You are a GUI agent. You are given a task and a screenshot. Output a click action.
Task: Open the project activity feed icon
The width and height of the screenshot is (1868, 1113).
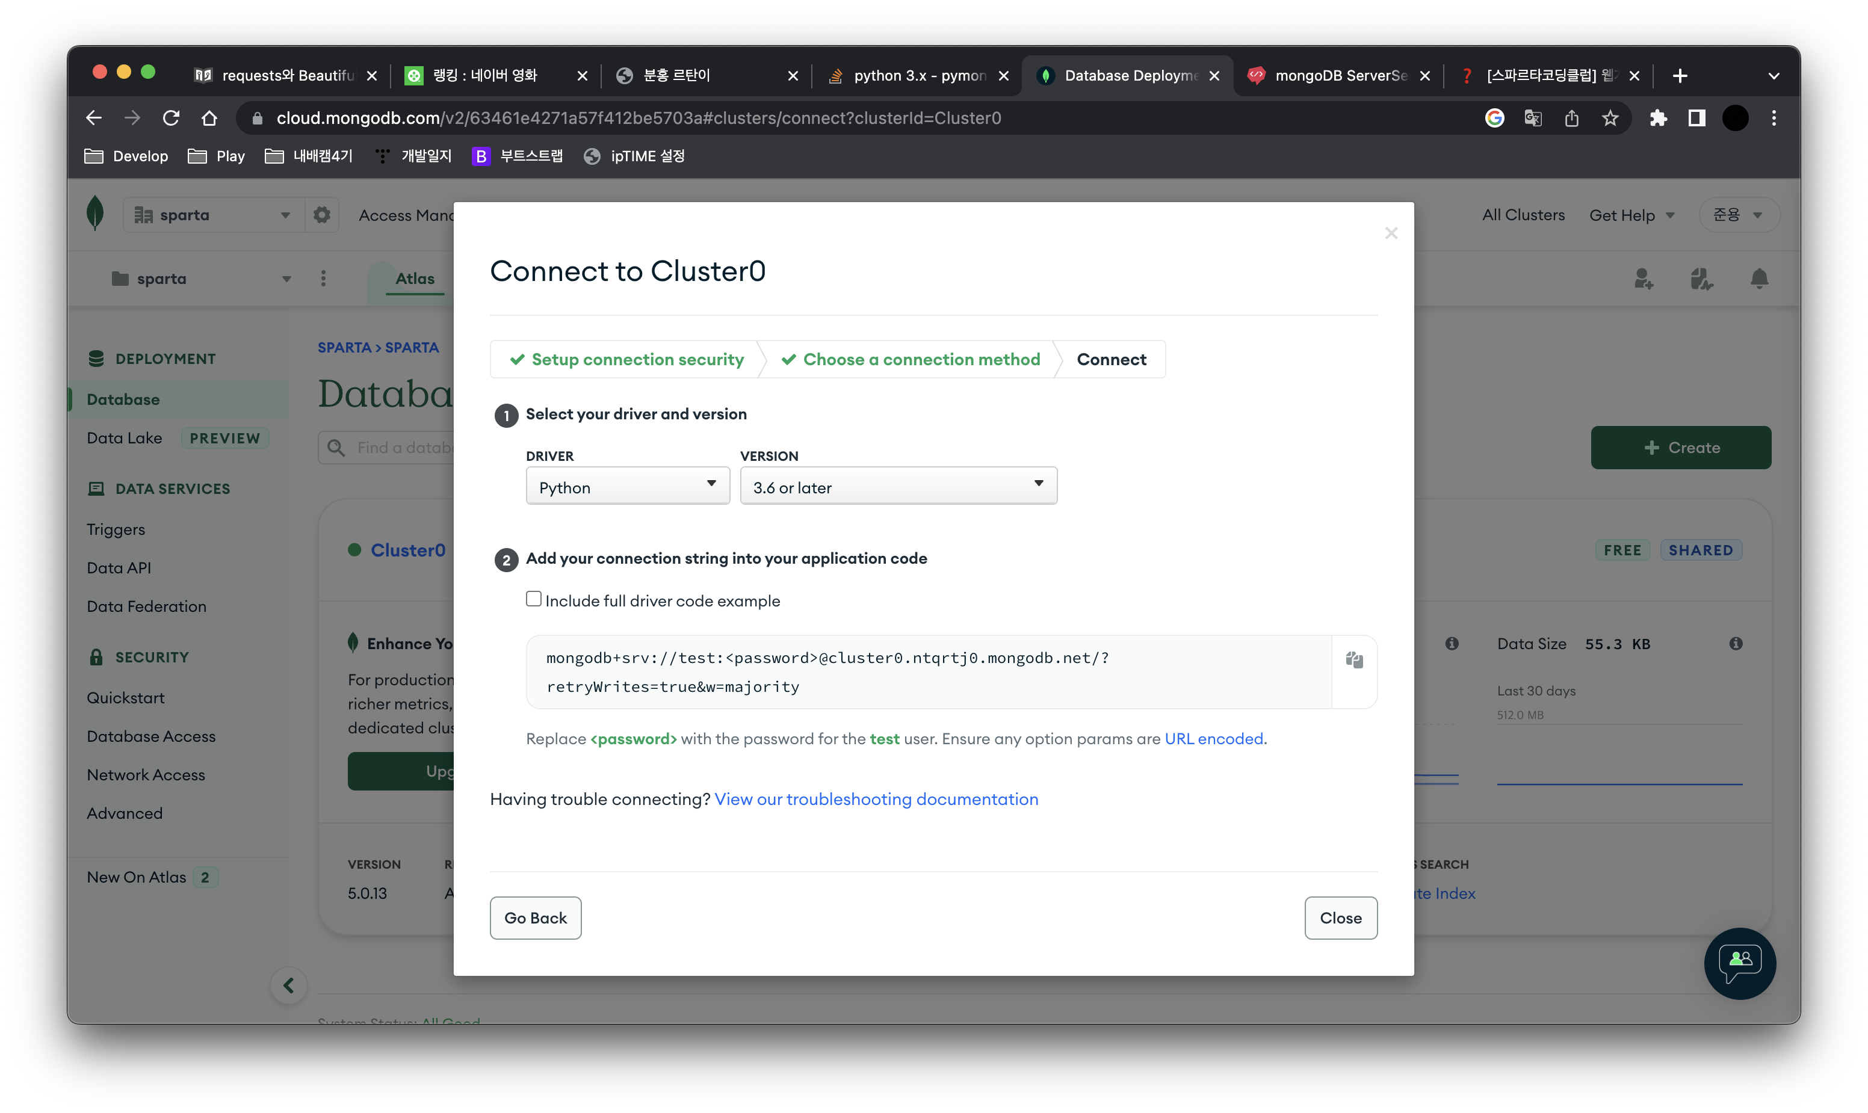click(x=1701, y=279)
